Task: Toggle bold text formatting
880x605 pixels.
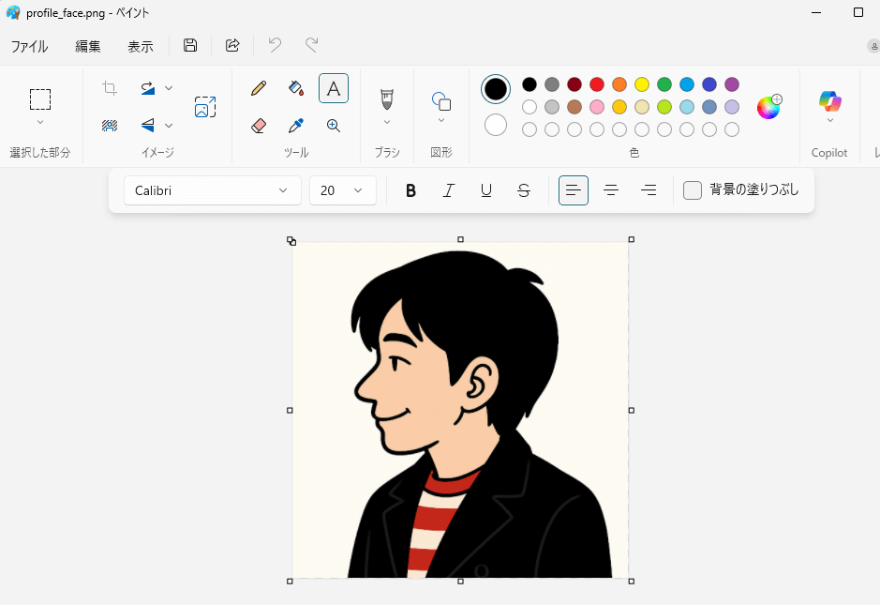Action: [x=410, y=189]
